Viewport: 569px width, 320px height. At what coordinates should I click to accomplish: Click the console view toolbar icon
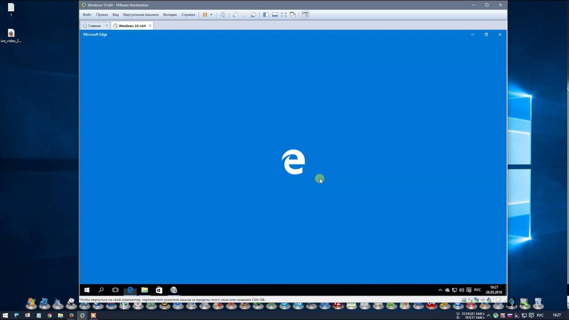(305, 15)
